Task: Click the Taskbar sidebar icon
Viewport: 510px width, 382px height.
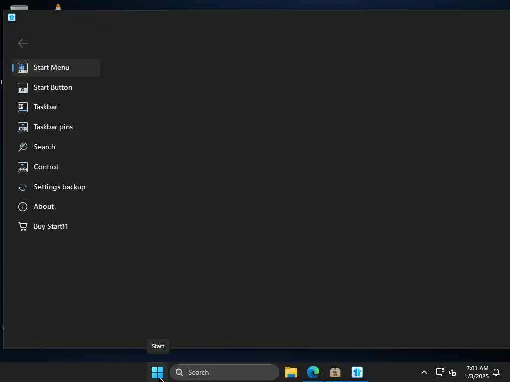Action: coord(23,107)
